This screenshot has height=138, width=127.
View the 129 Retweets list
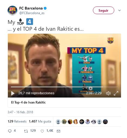coord(17,121)
